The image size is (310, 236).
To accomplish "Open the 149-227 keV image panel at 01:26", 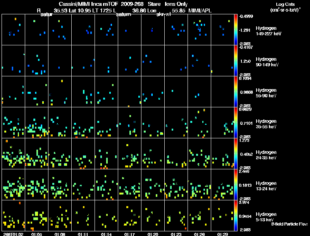I will point(199,30).
